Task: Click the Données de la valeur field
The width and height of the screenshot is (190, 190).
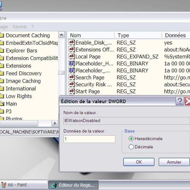Action: coord(89,139)
